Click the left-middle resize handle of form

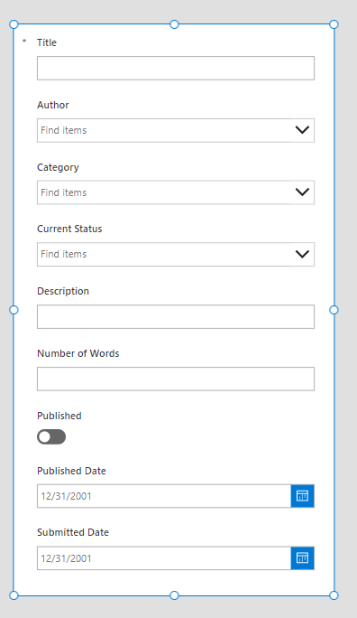pos(14,310)
